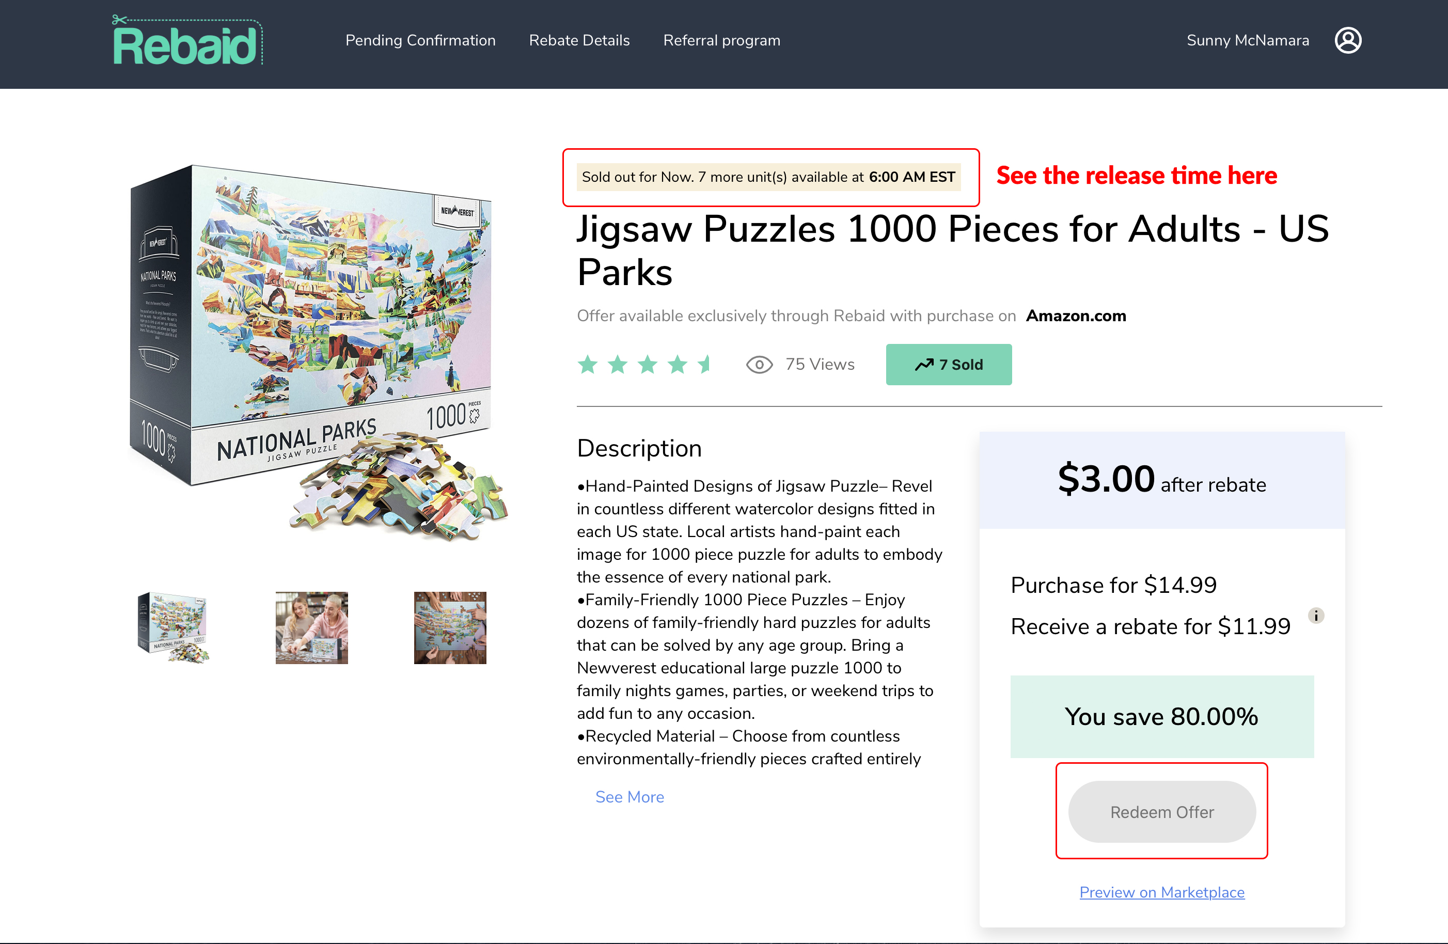Image resolution: width=1448 pixels, height=944 pixels.
Task: Click Receive a rebate for $11.99
Action: point(1150,626)
